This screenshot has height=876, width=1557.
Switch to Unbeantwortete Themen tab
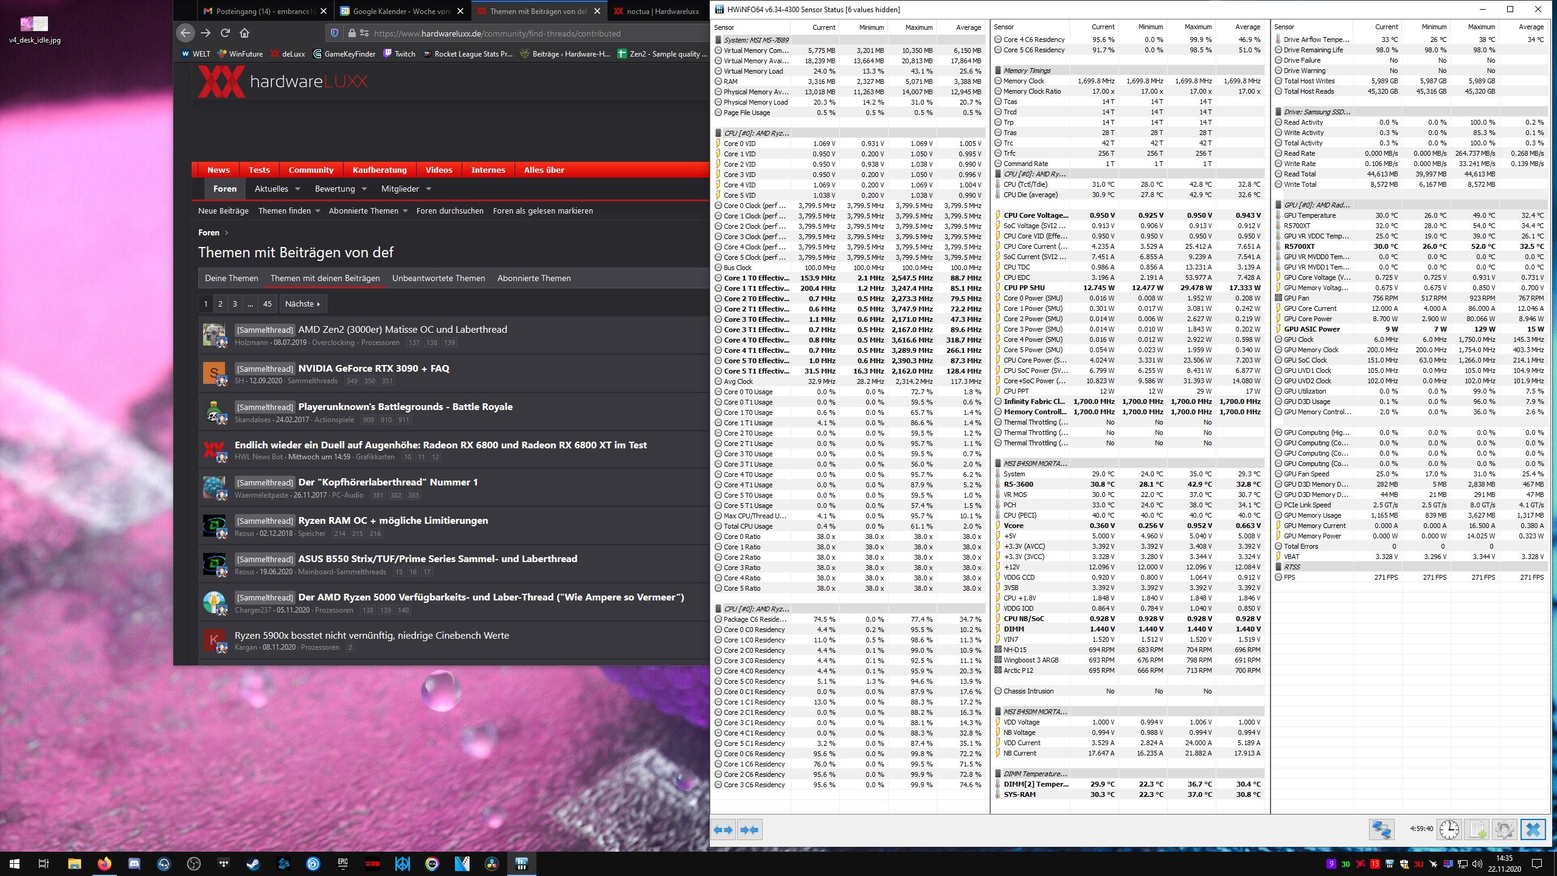[x=439, y=278]
